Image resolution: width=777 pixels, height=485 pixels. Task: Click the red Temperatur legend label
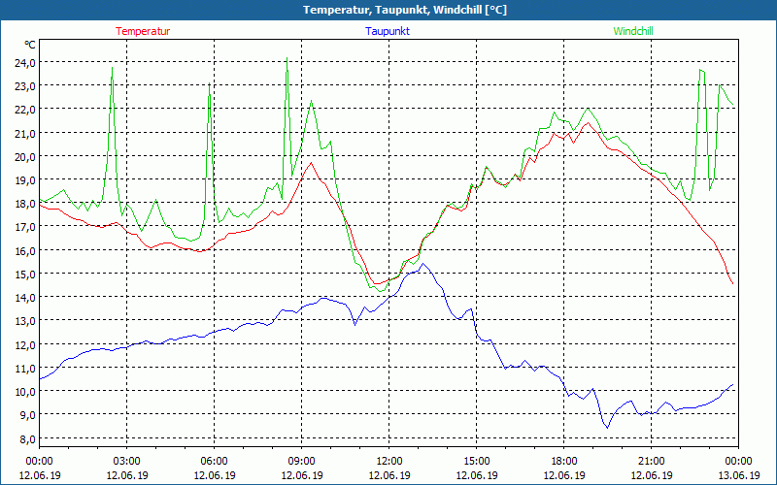(143, 31)
